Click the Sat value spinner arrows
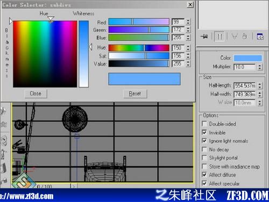The width and height of the screenshot is (269, 202). pyautogui.click(x=188, y=56)
